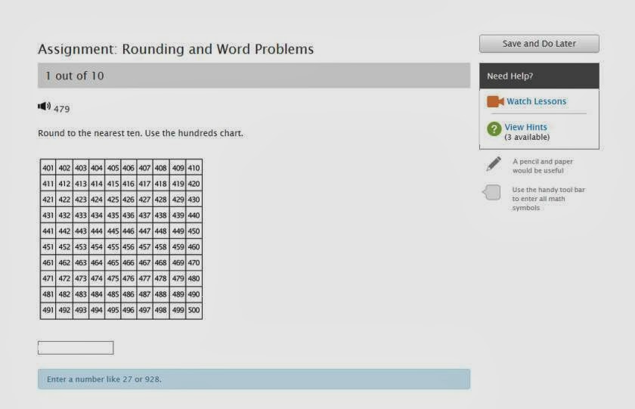Select cell 470 in the hundreds chart

click(x=194, y=263)
